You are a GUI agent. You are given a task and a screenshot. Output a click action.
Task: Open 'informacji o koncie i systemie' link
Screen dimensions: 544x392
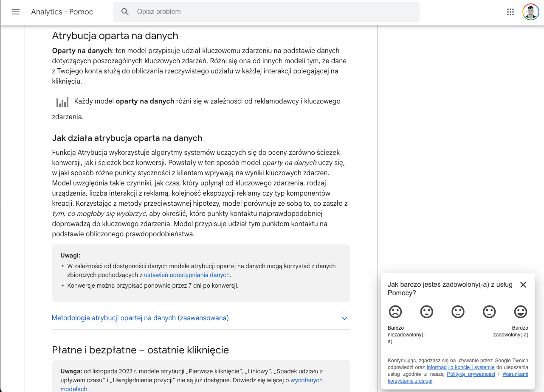click(460, 367)
